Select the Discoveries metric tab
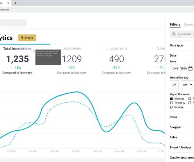This screenshot has height=162, width=194. point(72,48)
